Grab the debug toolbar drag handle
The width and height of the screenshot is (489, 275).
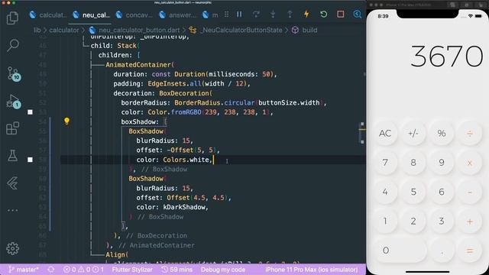[x=226, y=15]
